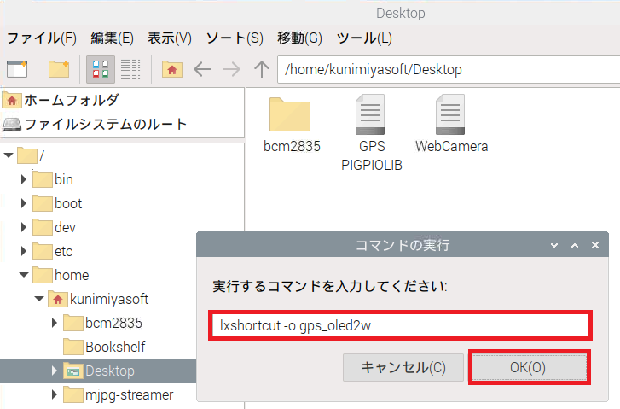Minimize the コマンドの実行 dialog

(554, 245)
